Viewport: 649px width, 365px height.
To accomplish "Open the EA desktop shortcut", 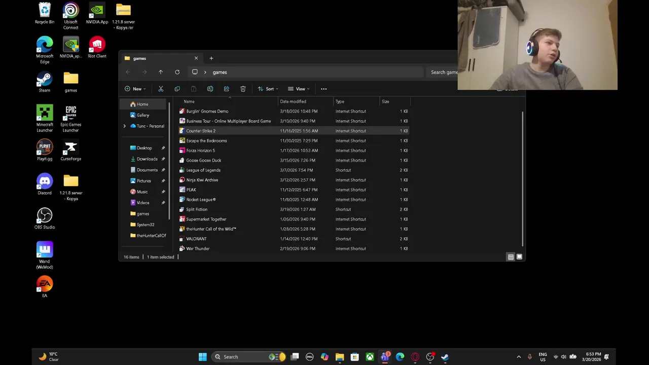I will point(45,287).
